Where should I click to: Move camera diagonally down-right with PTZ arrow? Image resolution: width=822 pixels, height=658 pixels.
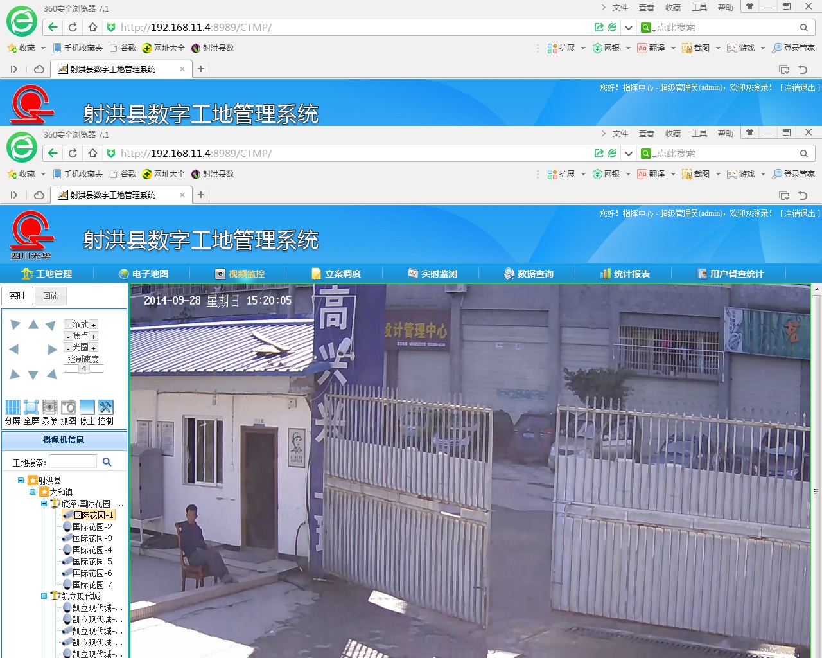click(x=52, y=374)
